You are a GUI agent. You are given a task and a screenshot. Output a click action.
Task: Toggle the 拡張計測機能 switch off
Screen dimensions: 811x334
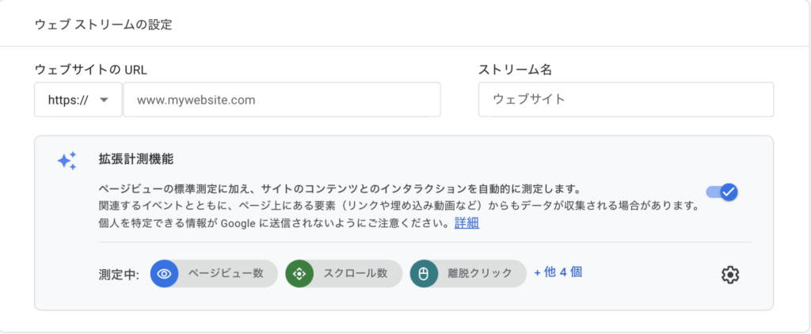pos(722,192)
